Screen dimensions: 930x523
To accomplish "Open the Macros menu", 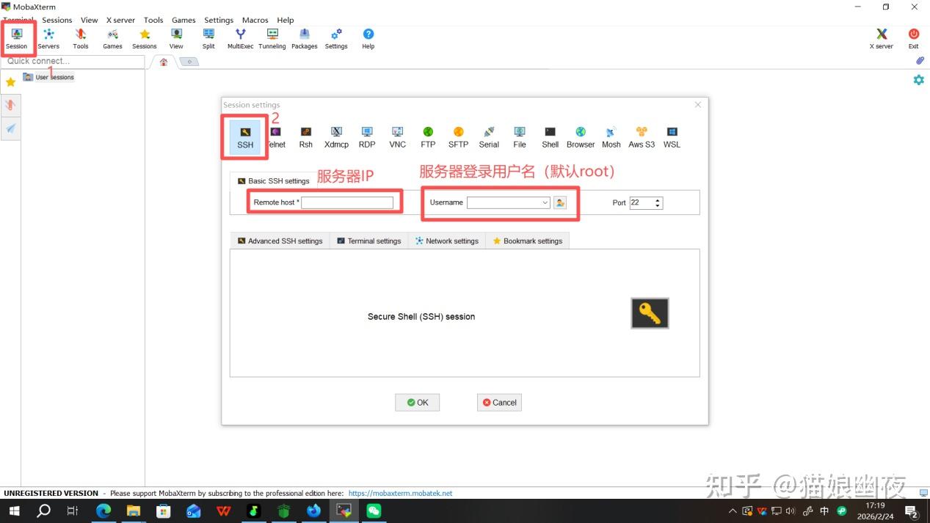I will (x=255, y=20).
